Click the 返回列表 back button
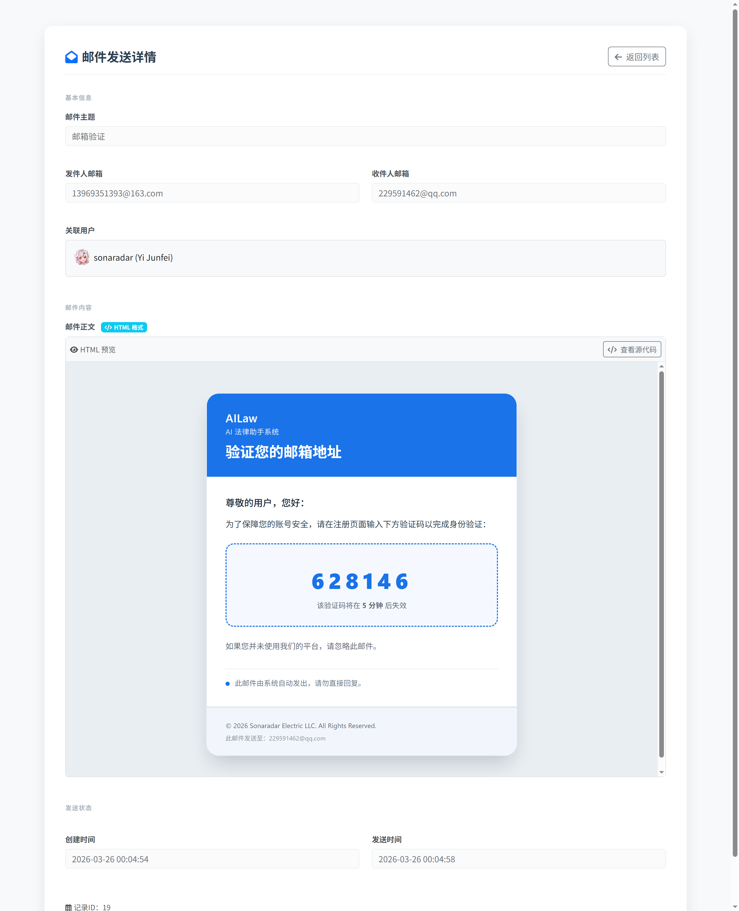Image resolution: width=739 pixels, height=911 pixels. [x=636, y=57]
